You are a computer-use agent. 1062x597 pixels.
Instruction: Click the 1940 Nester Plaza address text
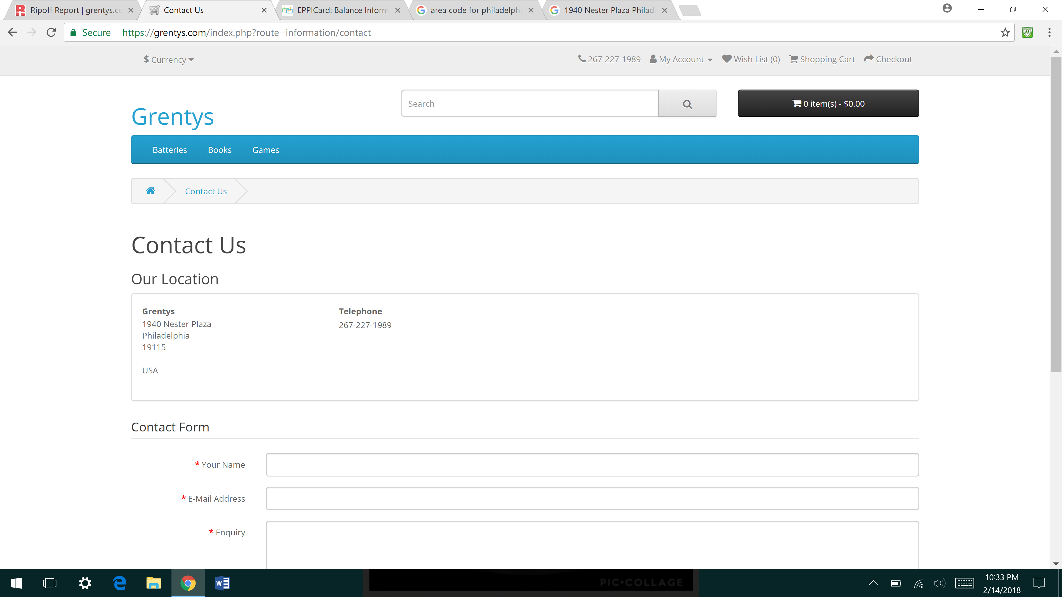click(x=176, y=324)
